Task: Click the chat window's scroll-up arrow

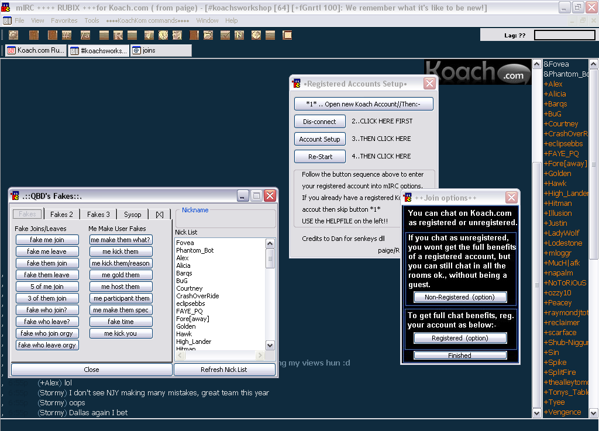Action: (x=537, y=64)
